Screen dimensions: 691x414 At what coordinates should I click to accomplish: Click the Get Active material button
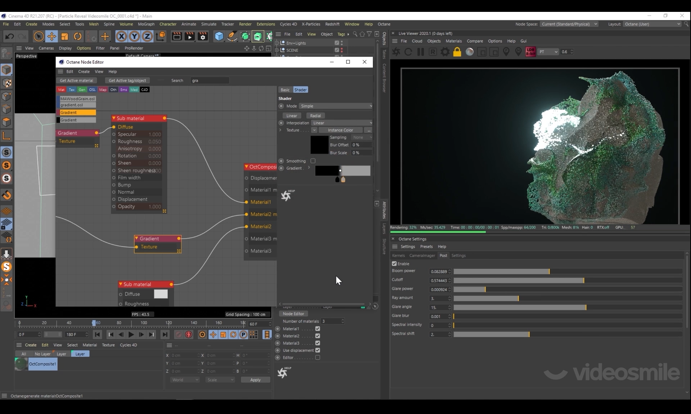(76, 81)
